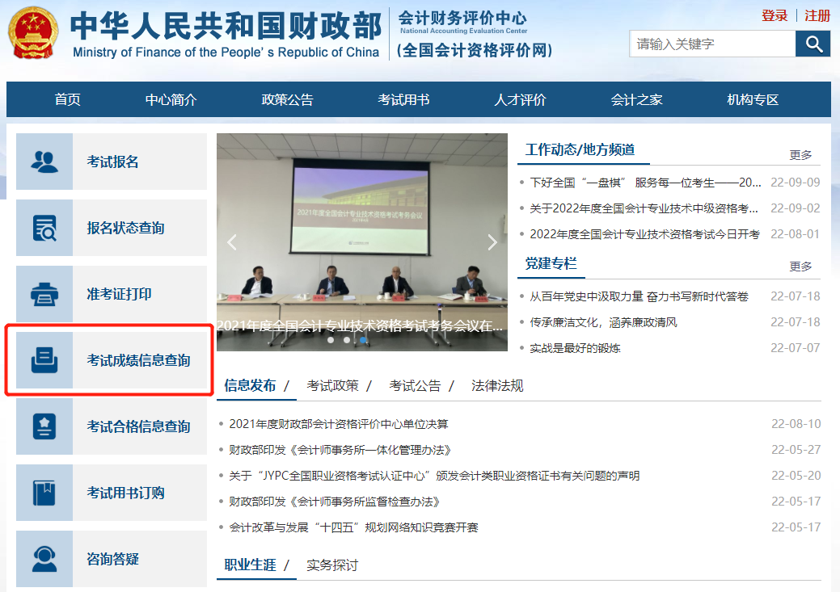The image size is (840, 592).
Task: Open news 2022年度全国会计专业技术资格考试今日开考
Action: 644,234
